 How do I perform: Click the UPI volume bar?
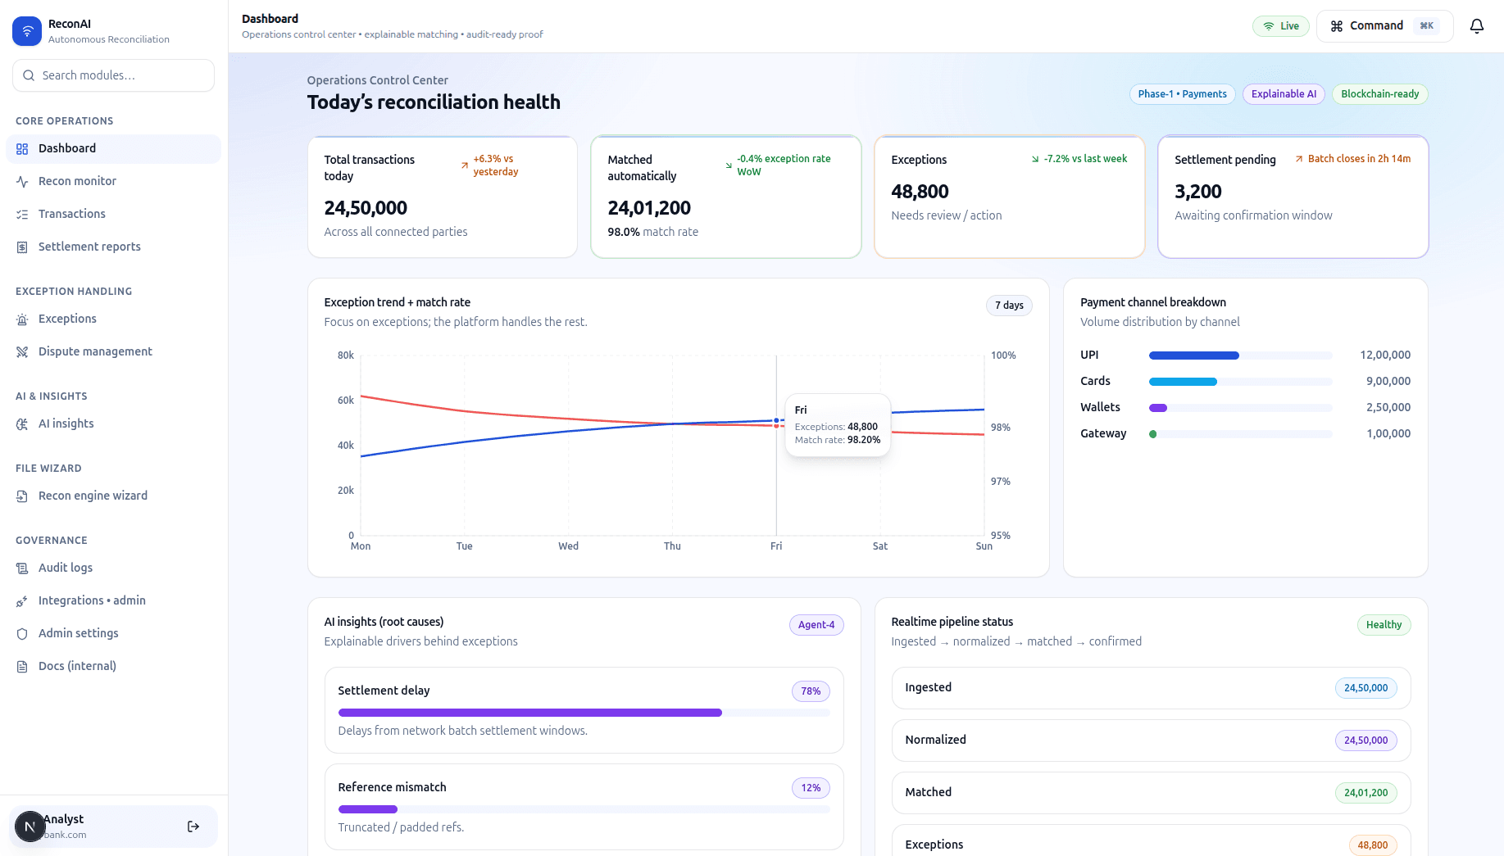click(1240, 356)
